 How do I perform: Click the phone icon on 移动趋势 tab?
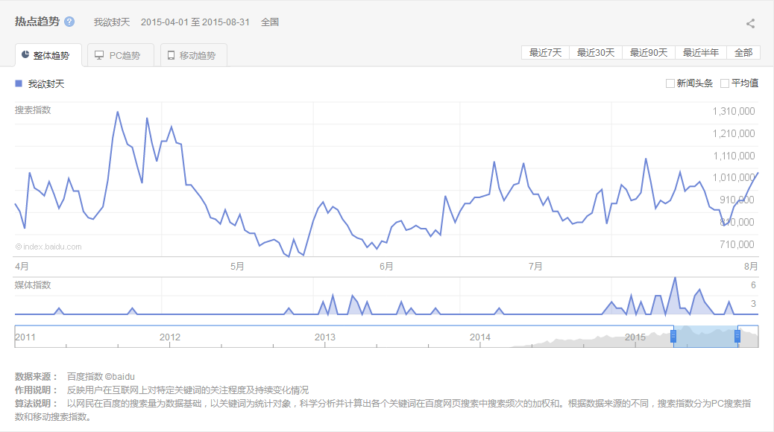[171, 55]
